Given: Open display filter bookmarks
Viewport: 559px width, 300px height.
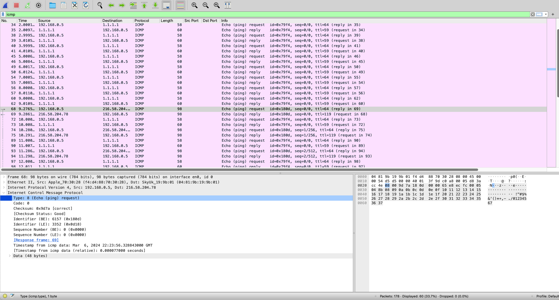Looking at the screenshot, I should click(3, 14).
